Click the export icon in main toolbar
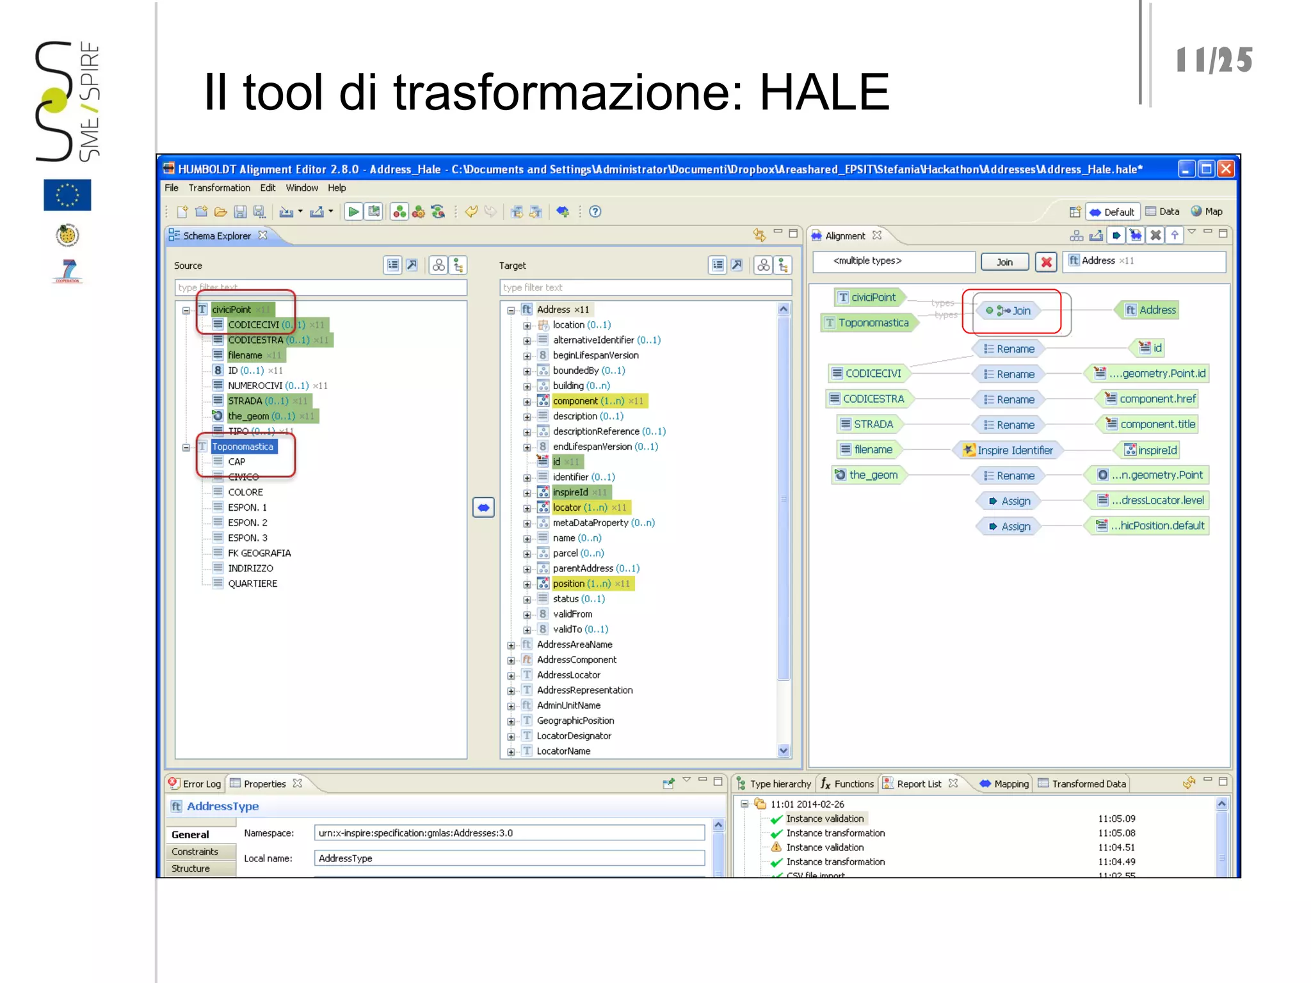 tap(317, 212)
